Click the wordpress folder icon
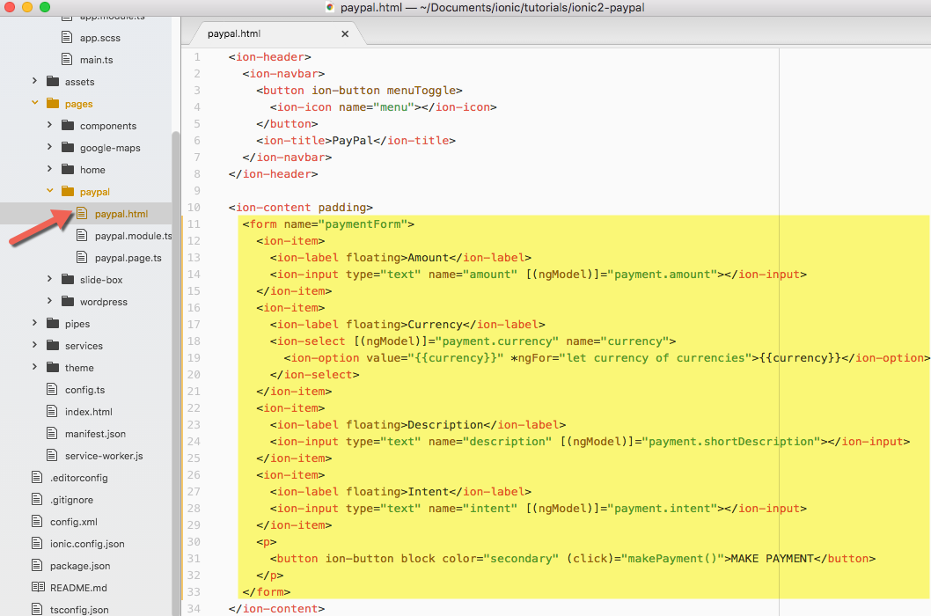931x616 pixels. pyautogui.click(x=68, y=301)
